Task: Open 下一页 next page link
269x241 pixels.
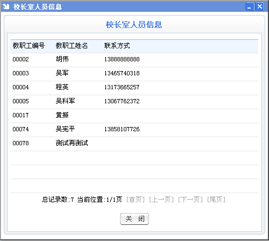Action: [x=190, y=200]
